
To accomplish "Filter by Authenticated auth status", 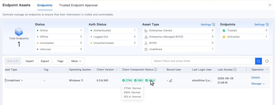I will coord(113,30).
